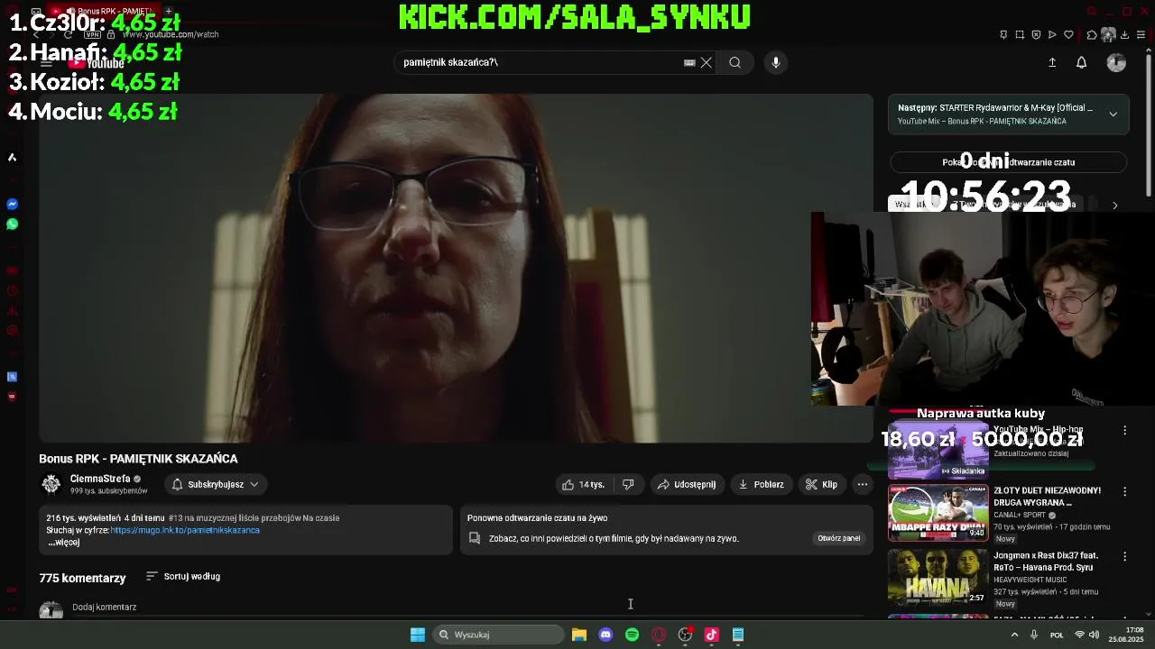Click the YouTube microphone voice search icon

(775, 62)
